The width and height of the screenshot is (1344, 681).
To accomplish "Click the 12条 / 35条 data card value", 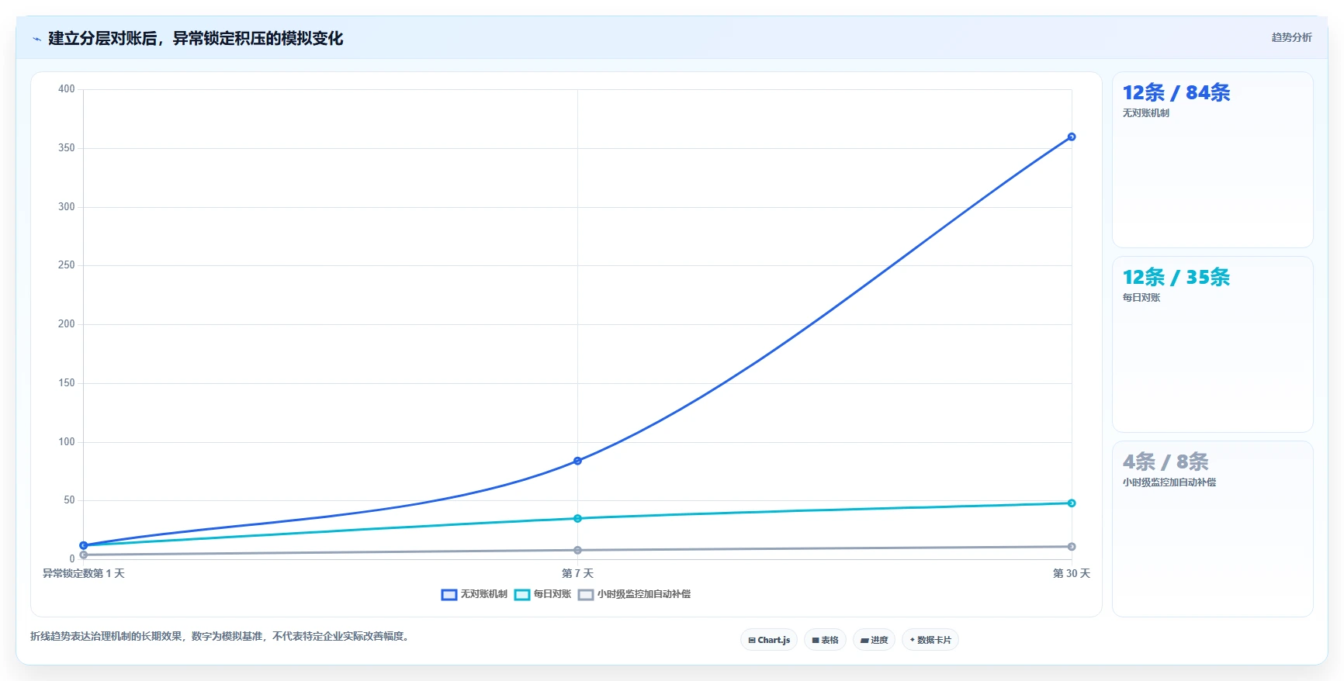I will 1176,277.
